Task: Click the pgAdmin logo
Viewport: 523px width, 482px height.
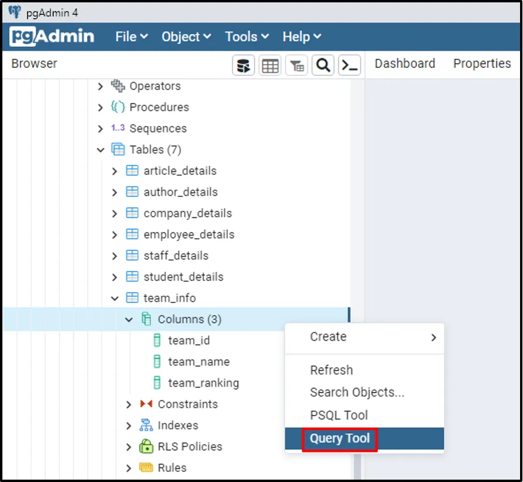Action: click(x=52, y=37)
